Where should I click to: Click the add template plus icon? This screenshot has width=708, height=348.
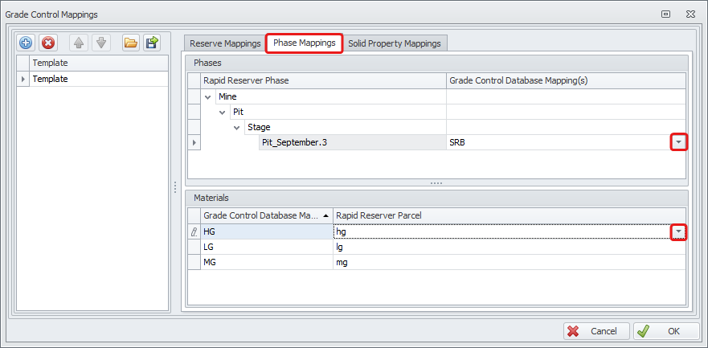click(26, 43)
